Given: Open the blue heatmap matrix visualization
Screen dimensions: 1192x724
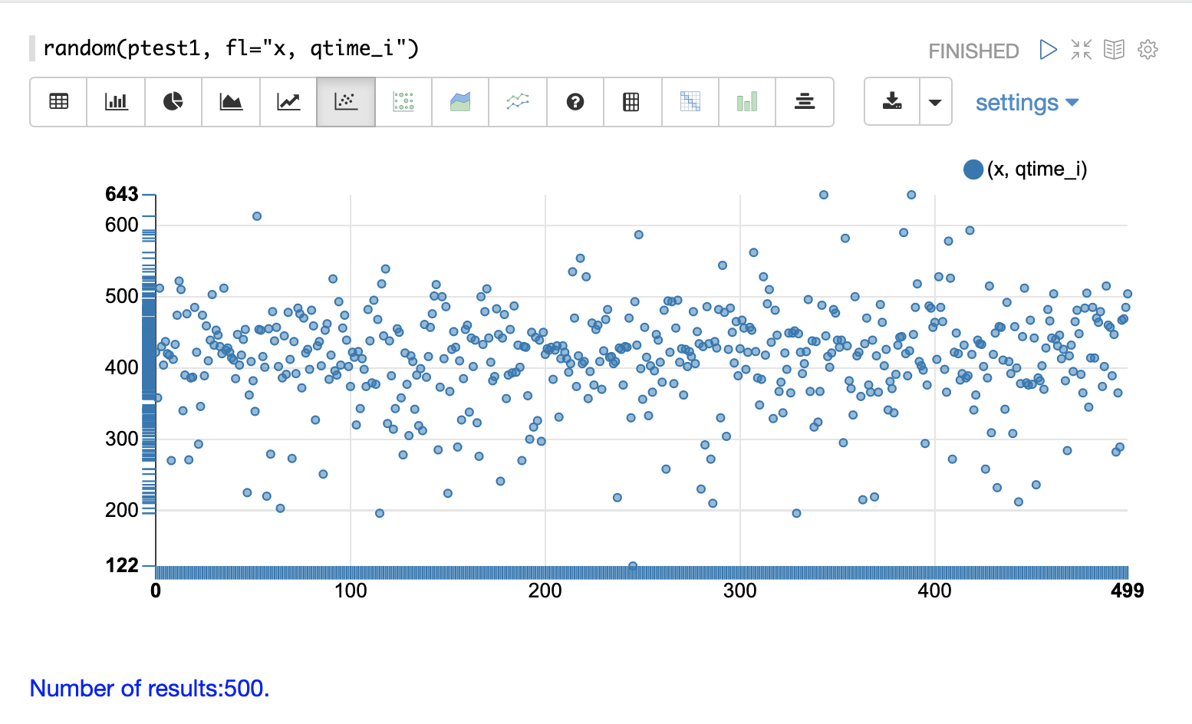Looking at the screenshot, I should pos(690,101).
